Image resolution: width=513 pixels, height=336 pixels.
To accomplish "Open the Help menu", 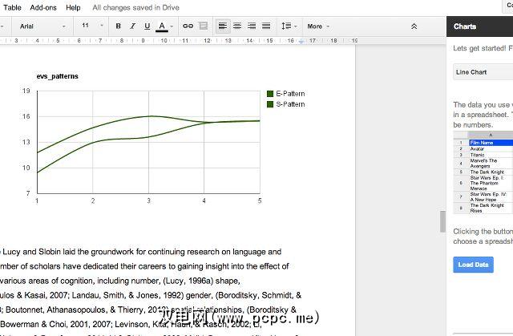I will pyautogui.click(x=73, y=7).
